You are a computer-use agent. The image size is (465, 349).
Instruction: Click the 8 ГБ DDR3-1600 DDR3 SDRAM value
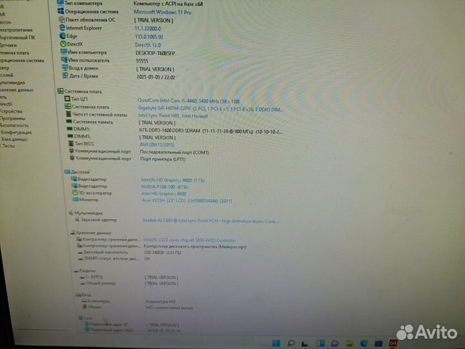point(211,131)
